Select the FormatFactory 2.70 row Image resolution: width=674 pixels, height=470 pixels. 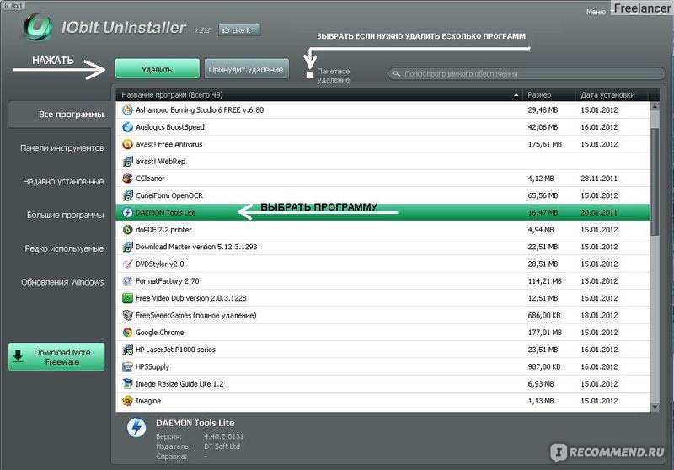coord(382,281)
